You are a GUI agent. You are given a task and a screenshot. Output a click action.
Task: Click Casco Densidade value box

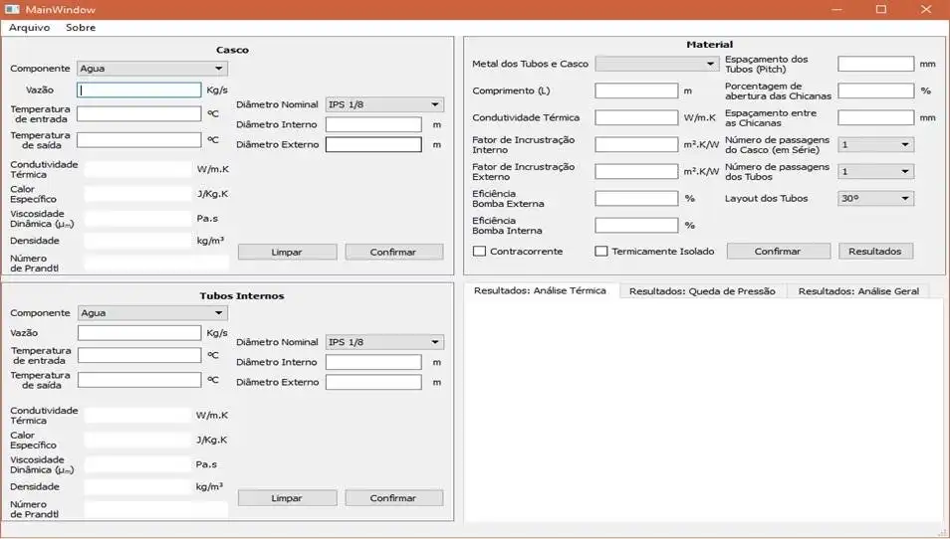point(138,241)
